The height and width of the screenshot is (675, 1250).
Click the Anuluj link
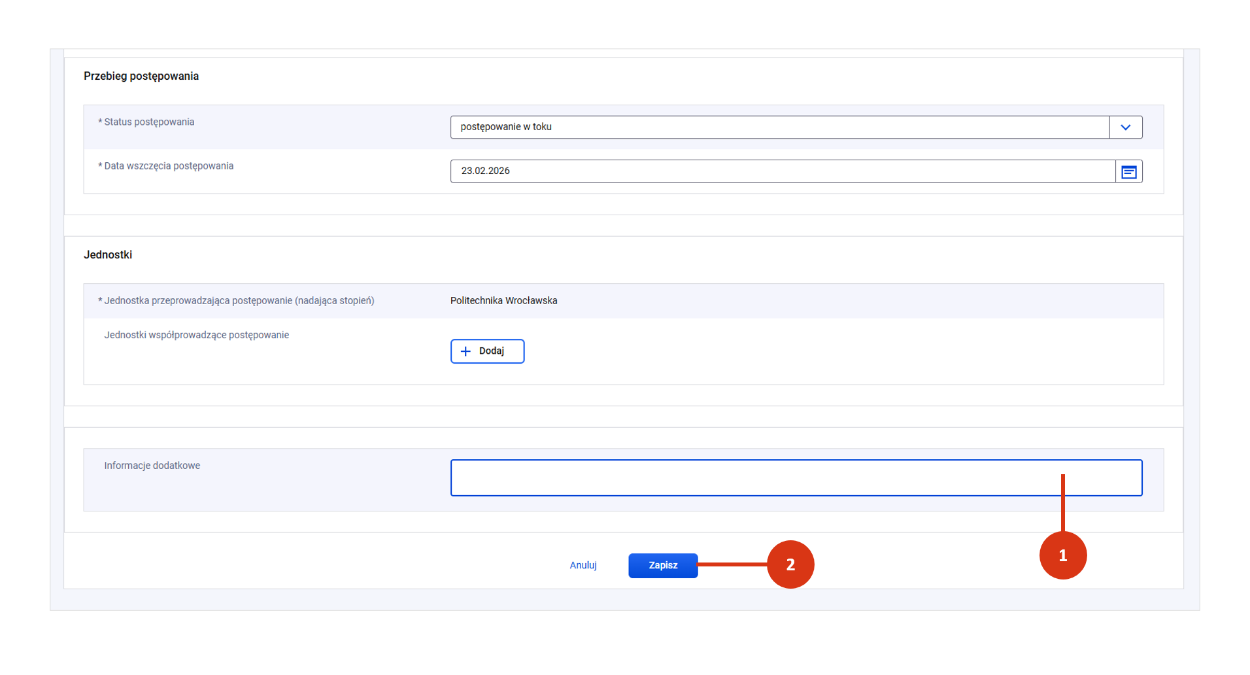583,566
